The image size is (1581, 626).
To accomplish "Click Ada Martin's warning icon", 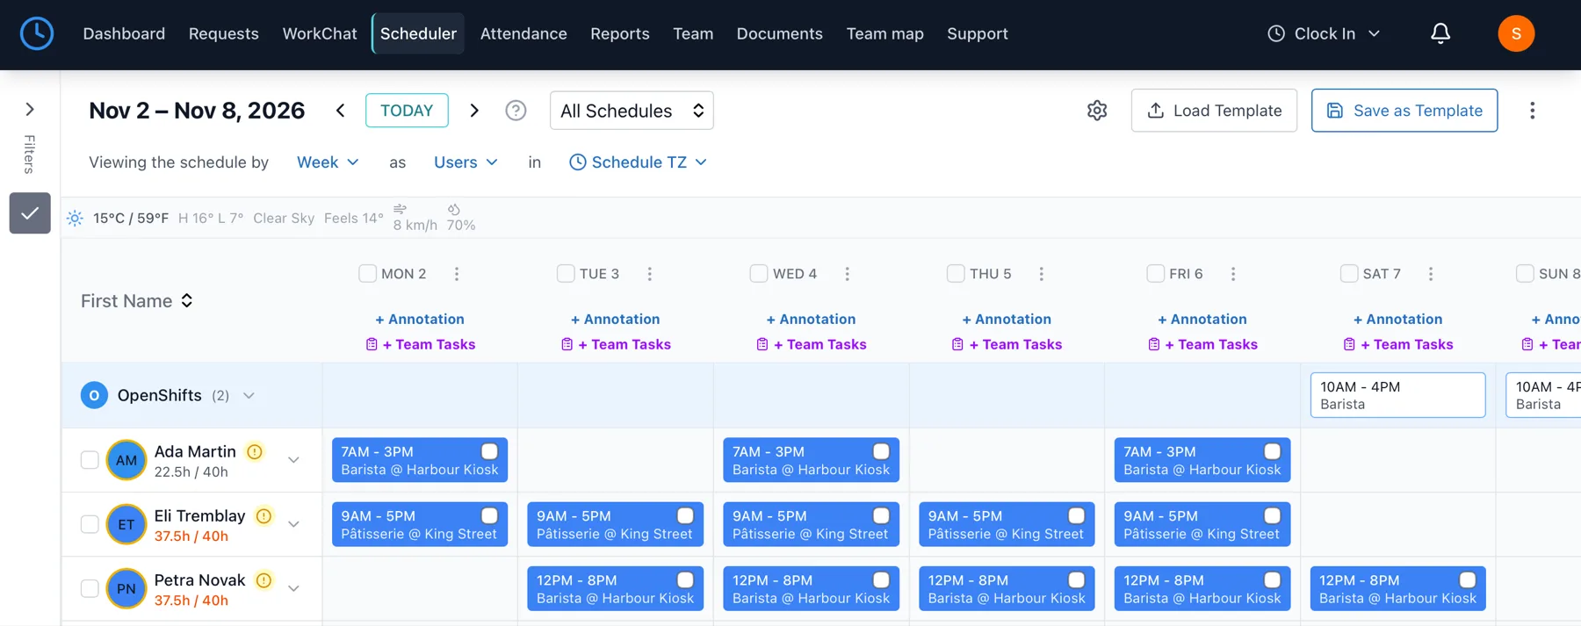I will pyautogui.click(x=255, y=452).
